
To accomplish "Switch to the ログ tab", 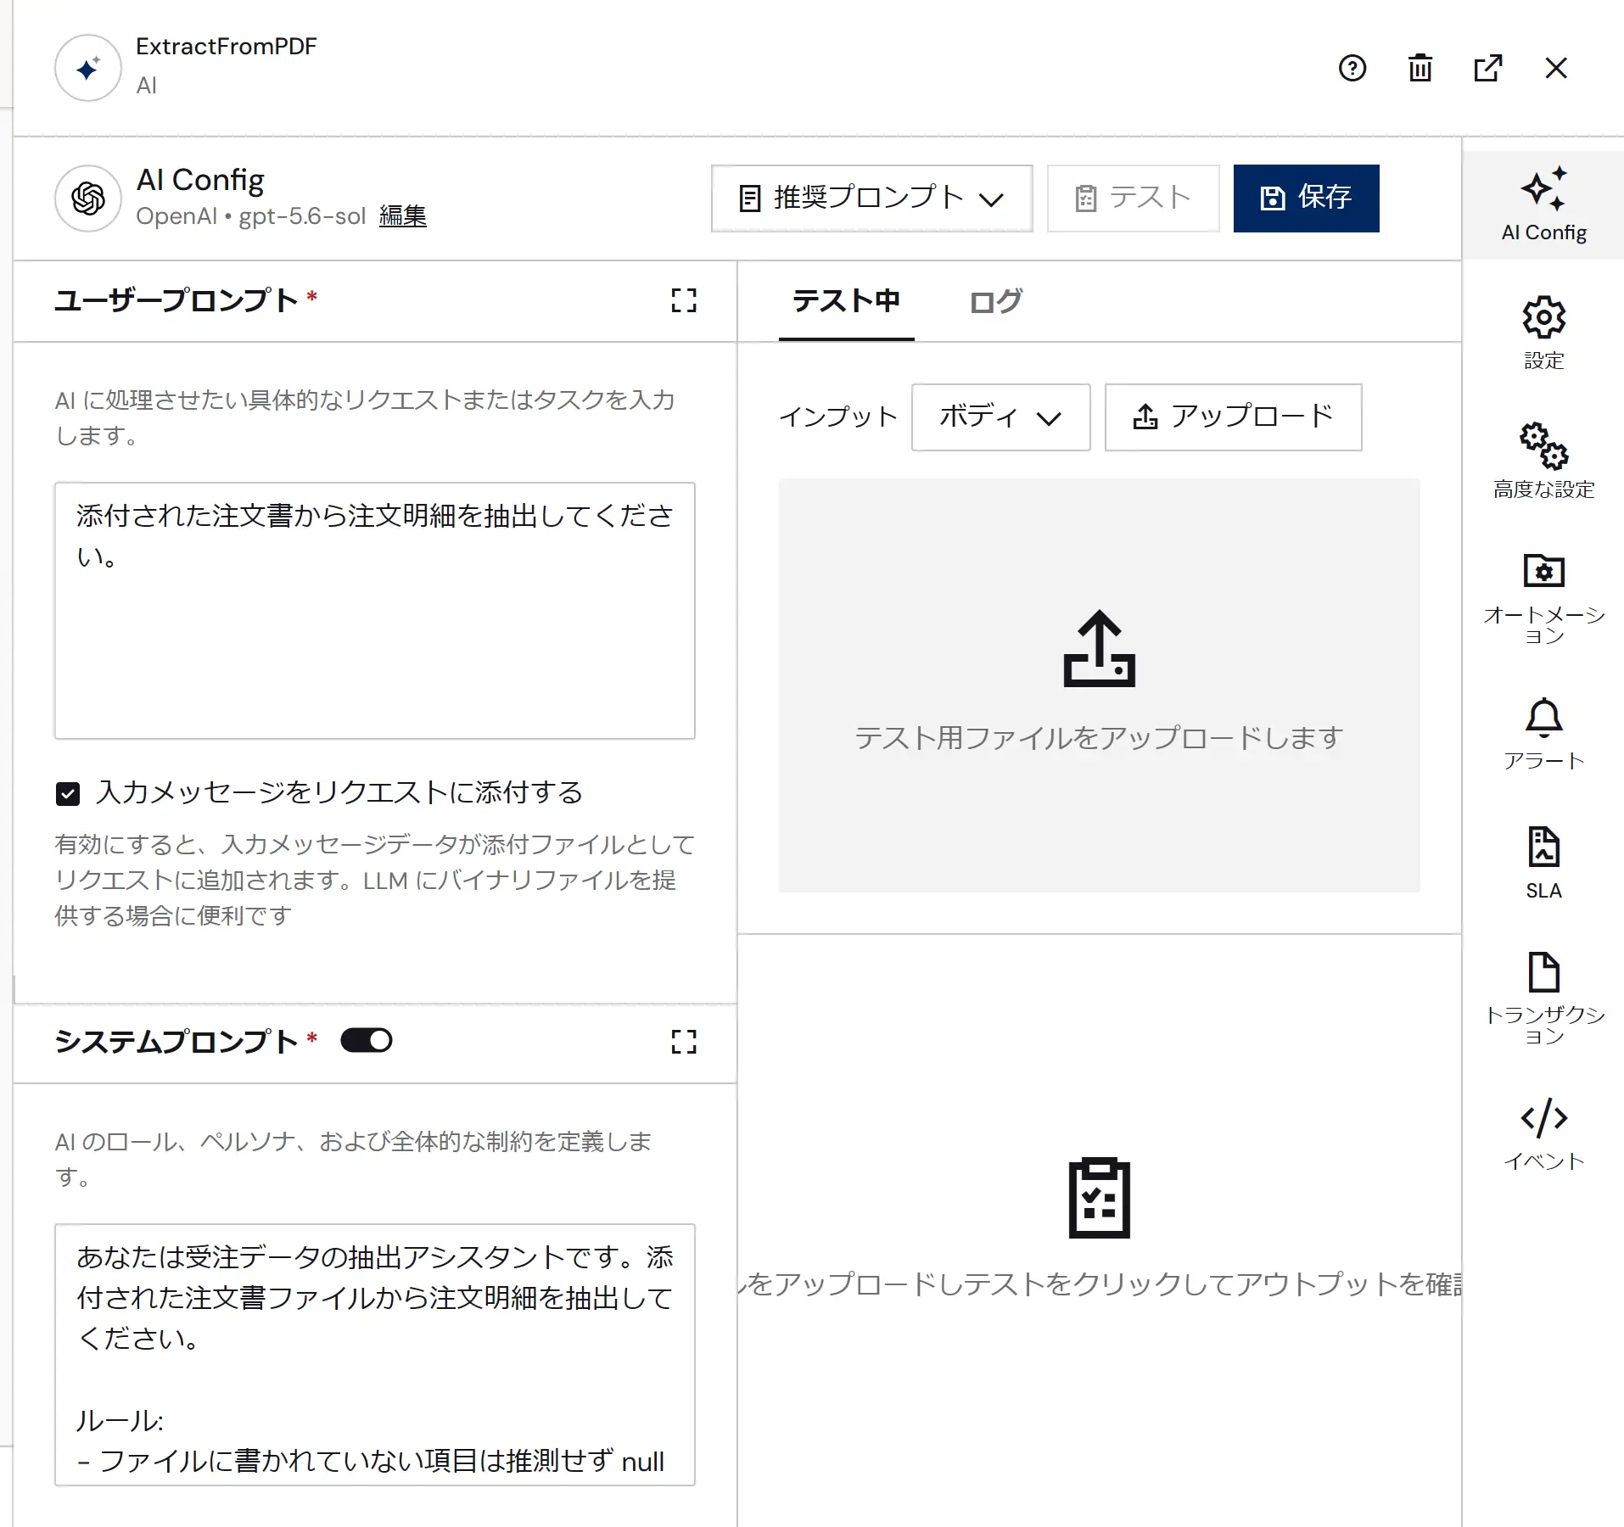I will point(995,301).
